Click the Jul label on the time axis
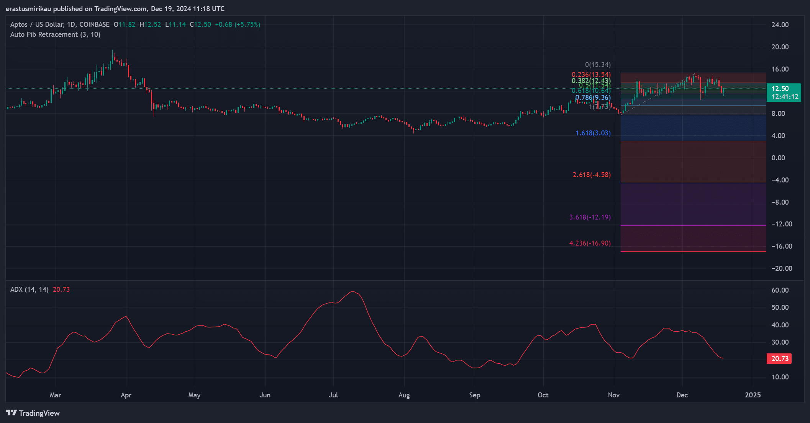 pyautogui.click(x=333, y=395)
